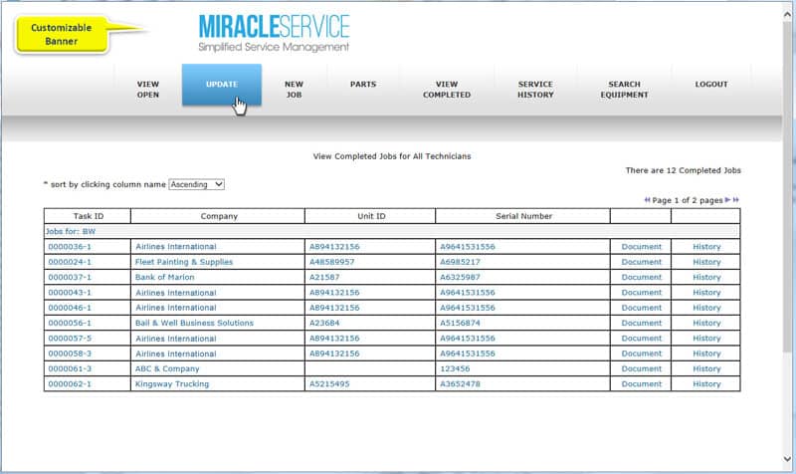The width and height of the screenshot is (796, 474).
Task: View History for task 0000043-1
Action: [706, 292]
